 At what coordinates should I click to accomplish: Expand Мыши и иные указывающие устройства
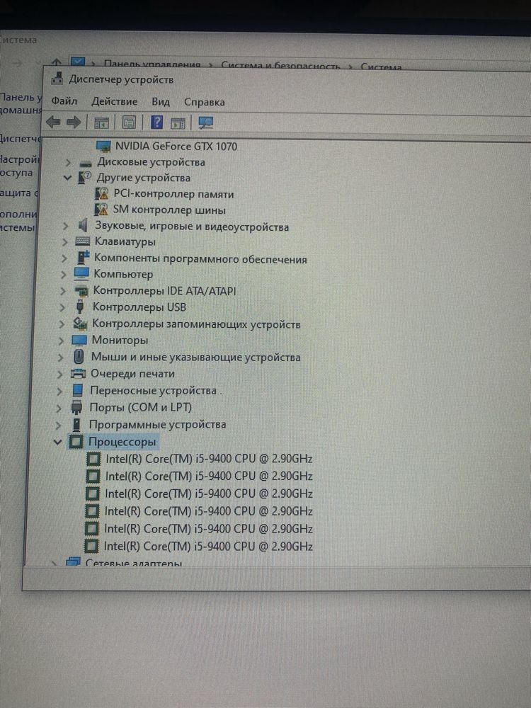coord(60,357)
